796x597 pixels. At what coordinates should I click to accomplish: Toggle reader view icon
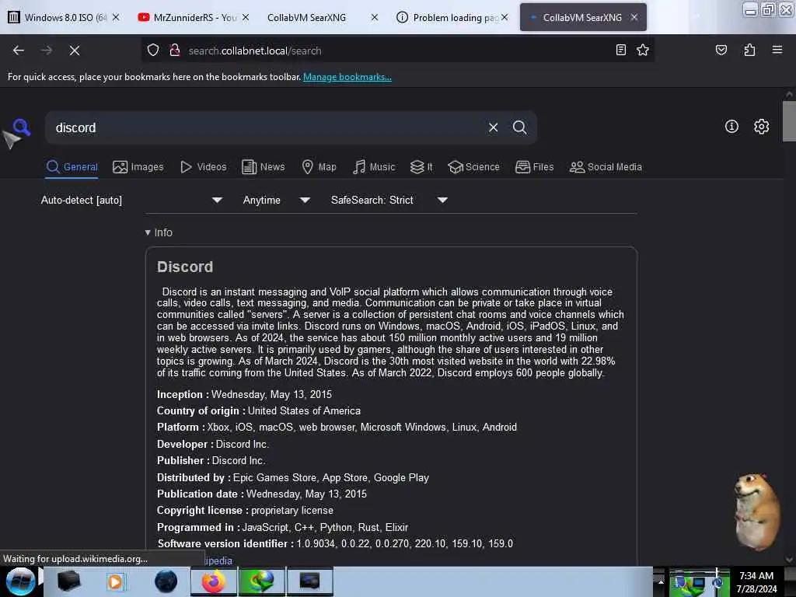point(620,50)
